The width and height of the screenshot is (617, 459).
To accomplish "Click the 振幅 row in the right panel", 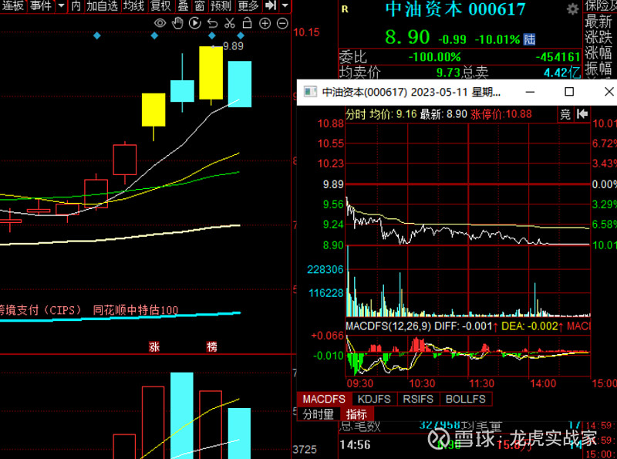I will 598,69.
